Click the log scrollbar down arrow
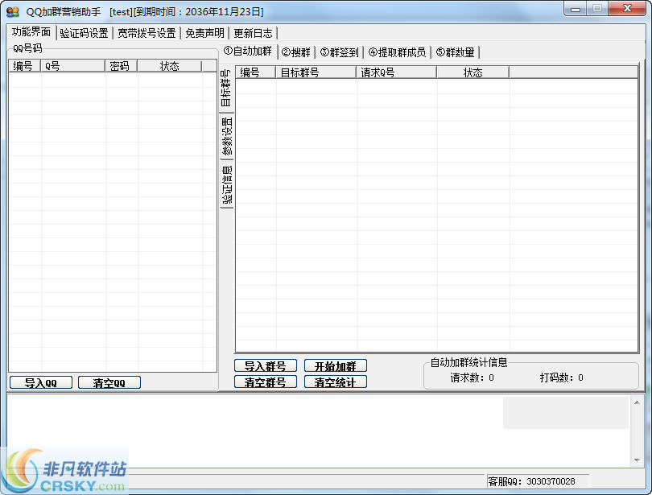Viewport: 652px width, 495px height. [637, 460]
